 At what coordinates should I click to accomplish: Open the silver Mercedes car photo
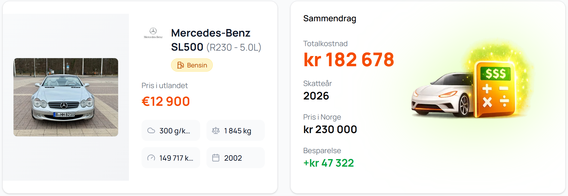(66, 97)
